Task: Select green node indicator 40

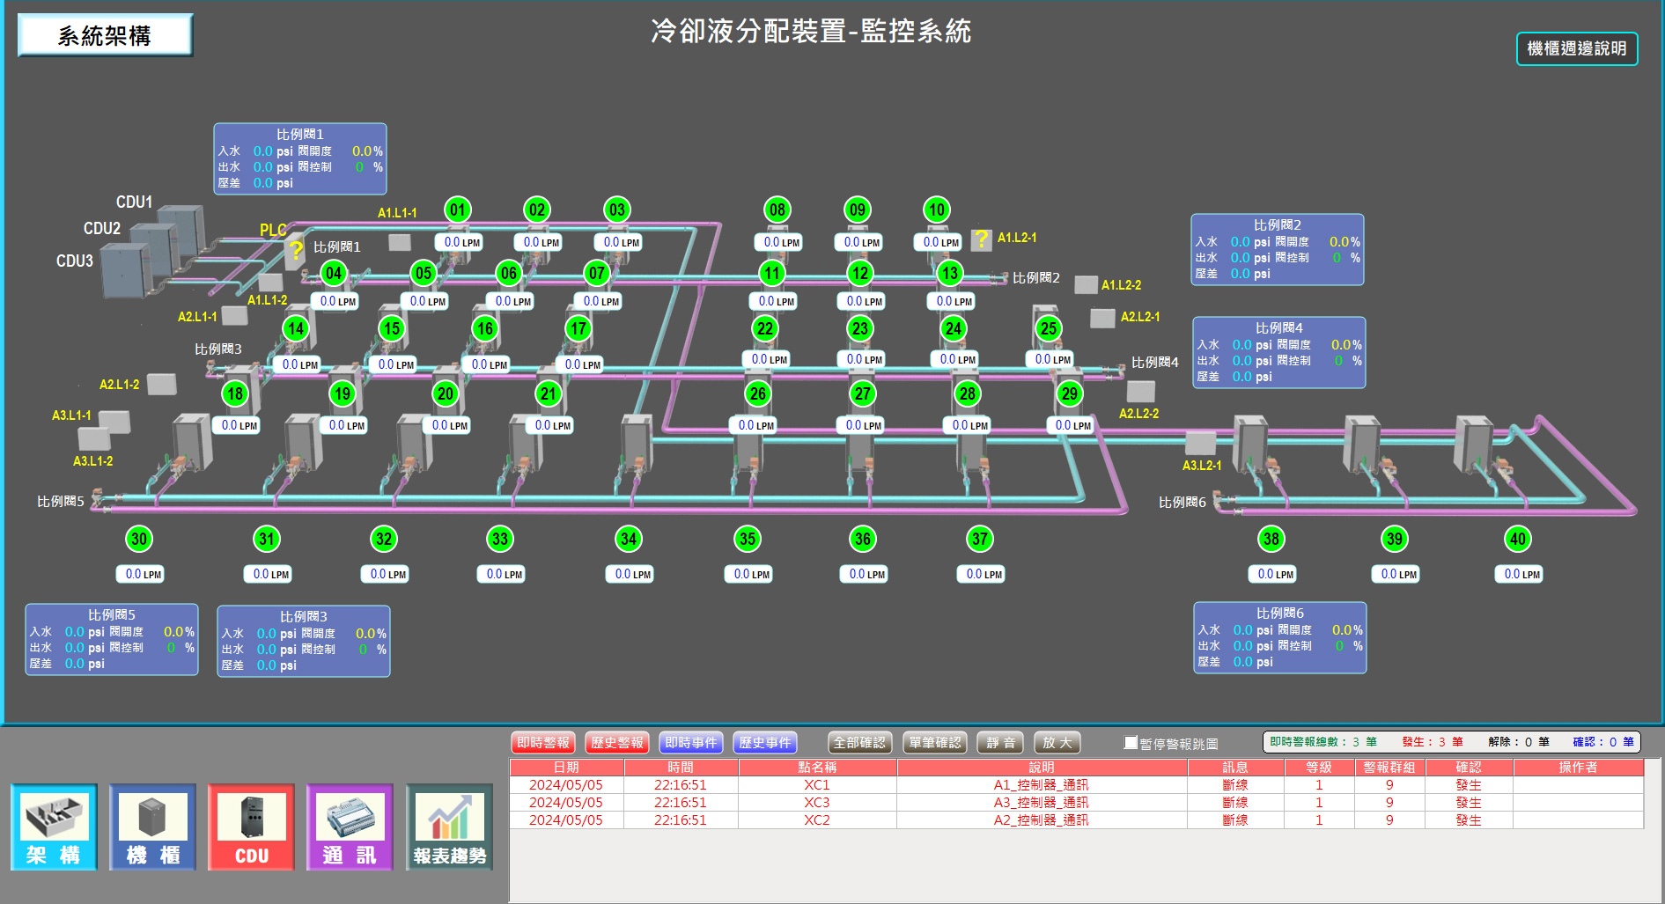Action: click(x=1517, y=539)
